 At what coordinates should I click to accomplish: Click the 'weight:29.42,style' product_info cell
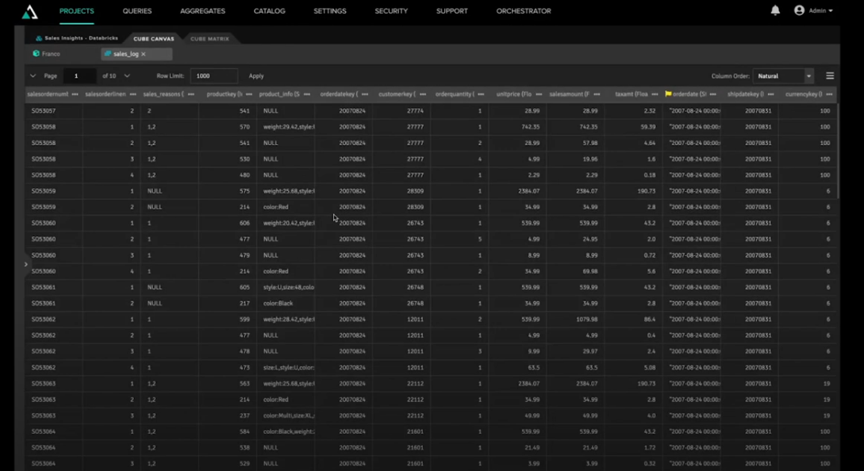[286, 127]
